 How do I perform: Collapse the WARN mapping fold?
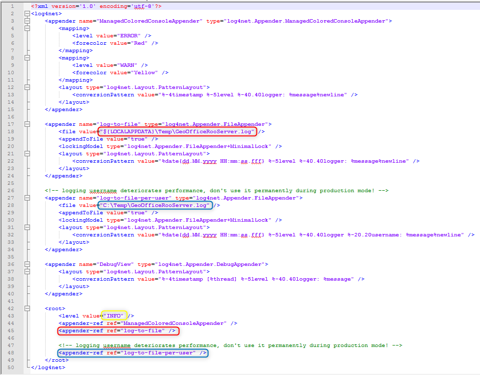pos(28,58)
